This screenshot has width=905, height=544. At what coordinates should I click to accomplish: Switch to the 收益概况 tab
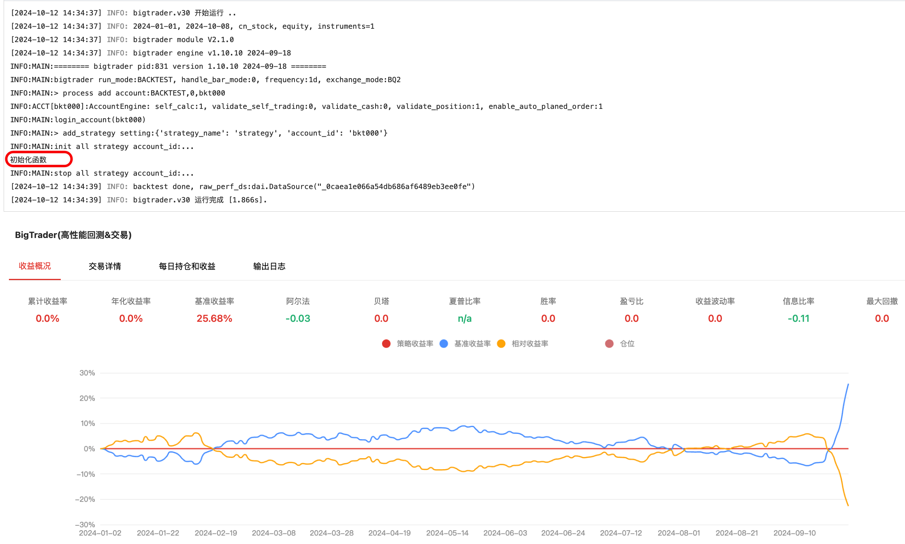click(x=35, y=266)
